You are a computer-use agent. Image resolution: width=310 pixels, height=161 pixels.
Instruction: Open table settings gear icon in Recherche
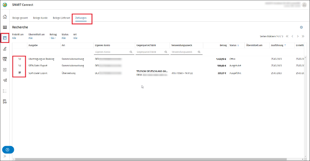[x=301, y=27]
